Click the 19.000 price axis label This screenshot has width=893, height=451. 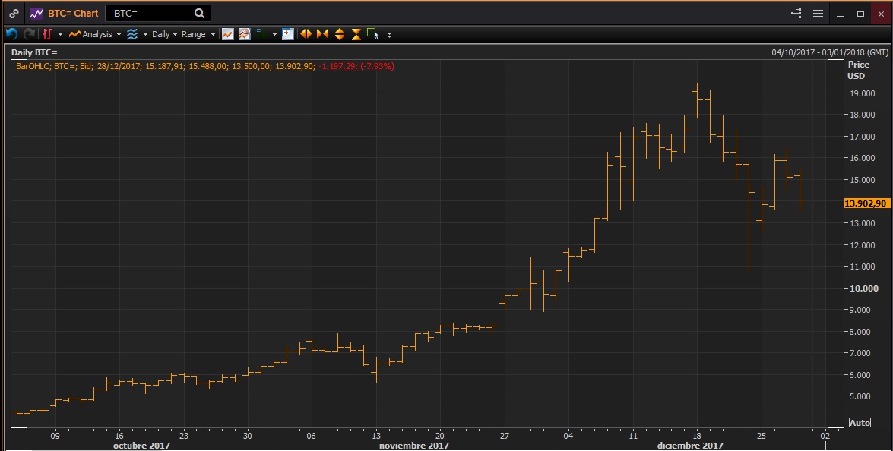pos(863,93)
